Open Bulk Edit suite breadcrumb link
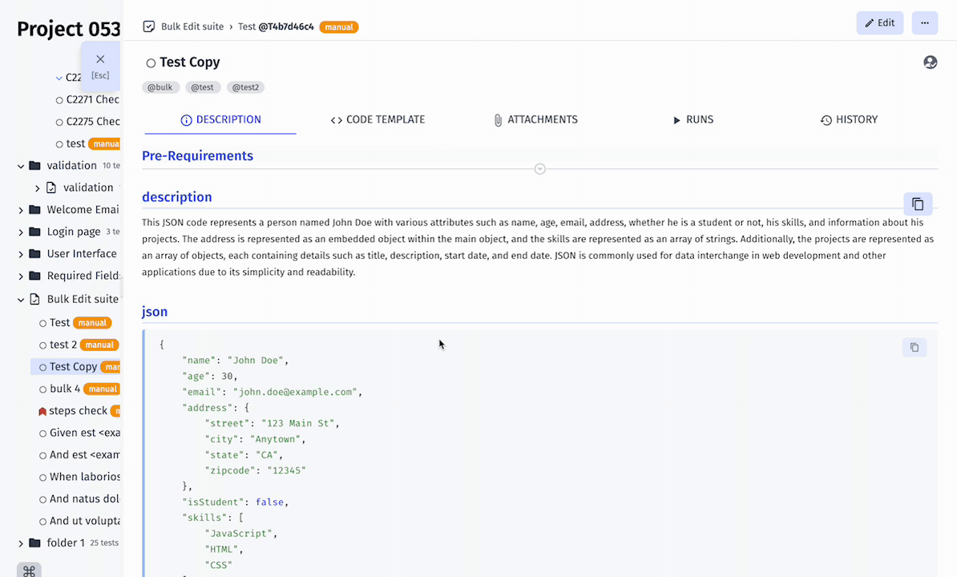Viewport: 957px width, 577px height. [x=192, y=26]
